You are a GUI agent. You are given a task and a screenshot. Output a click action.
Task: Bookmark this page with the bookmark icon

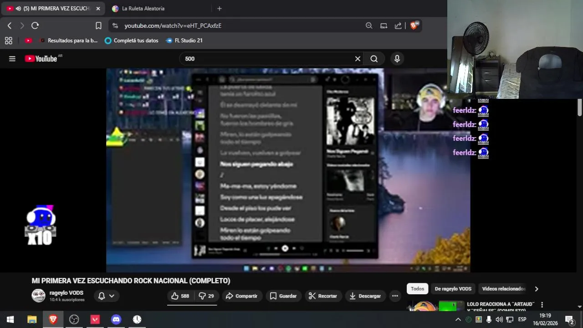(98, 26)
